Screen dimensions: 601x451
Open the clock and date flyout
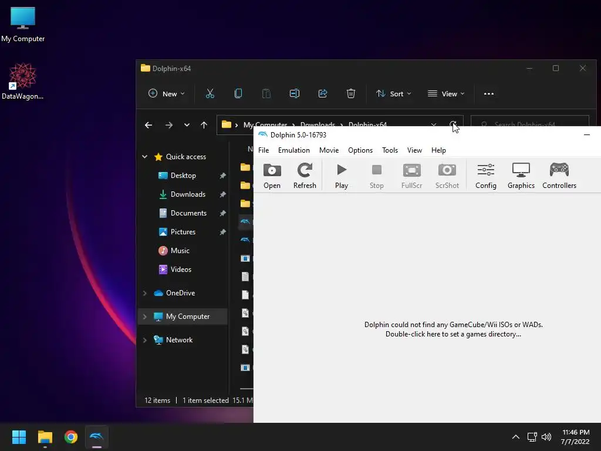coord(575,437)
